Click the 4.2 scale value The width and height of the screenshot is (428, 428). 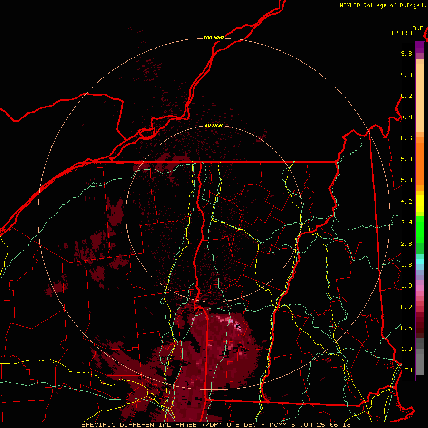pos(407,202)
